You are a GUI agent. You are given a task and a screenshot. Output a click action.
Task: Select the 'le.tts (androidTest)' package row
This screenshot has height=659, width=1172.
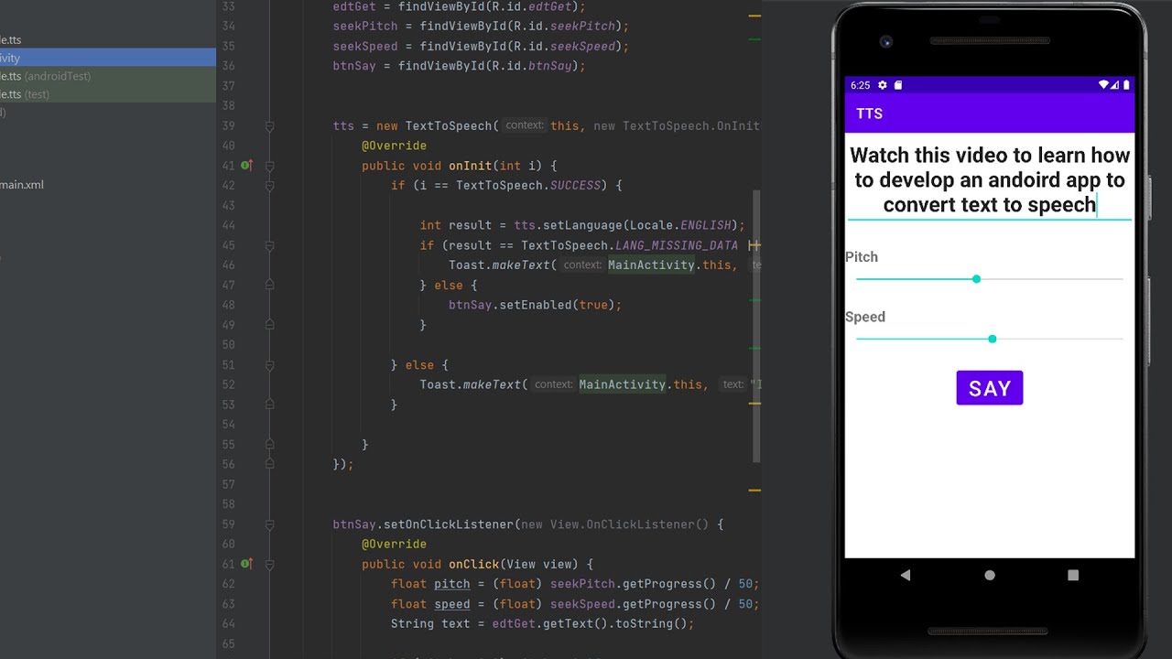(108, 76)
